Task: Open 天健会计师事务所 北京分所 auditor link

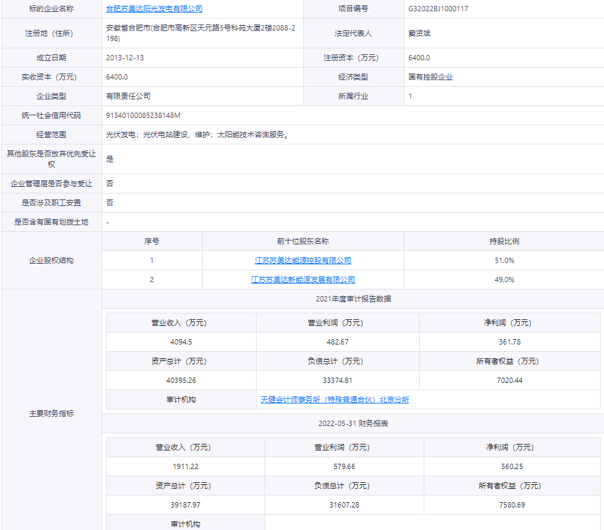Action: [x=335, y=400]
